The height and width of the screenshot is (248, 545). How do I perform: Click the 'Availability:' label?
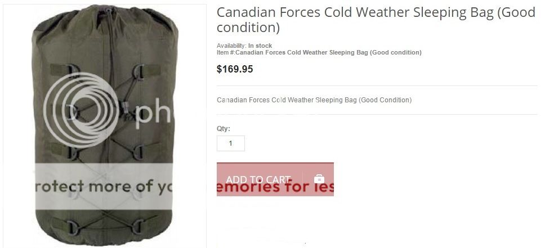click(x=232, y=46)
